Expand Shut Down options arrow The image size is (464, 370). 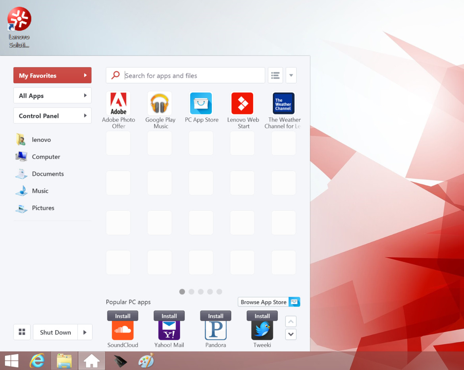point(85,332)
